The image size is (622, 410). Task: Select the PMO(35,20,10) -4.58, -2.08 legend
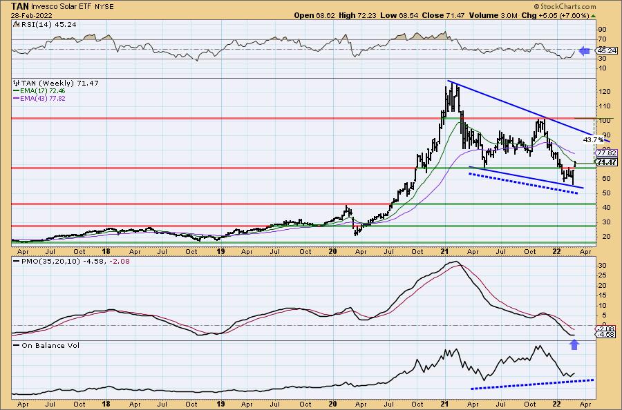click(x=71, y=262)
